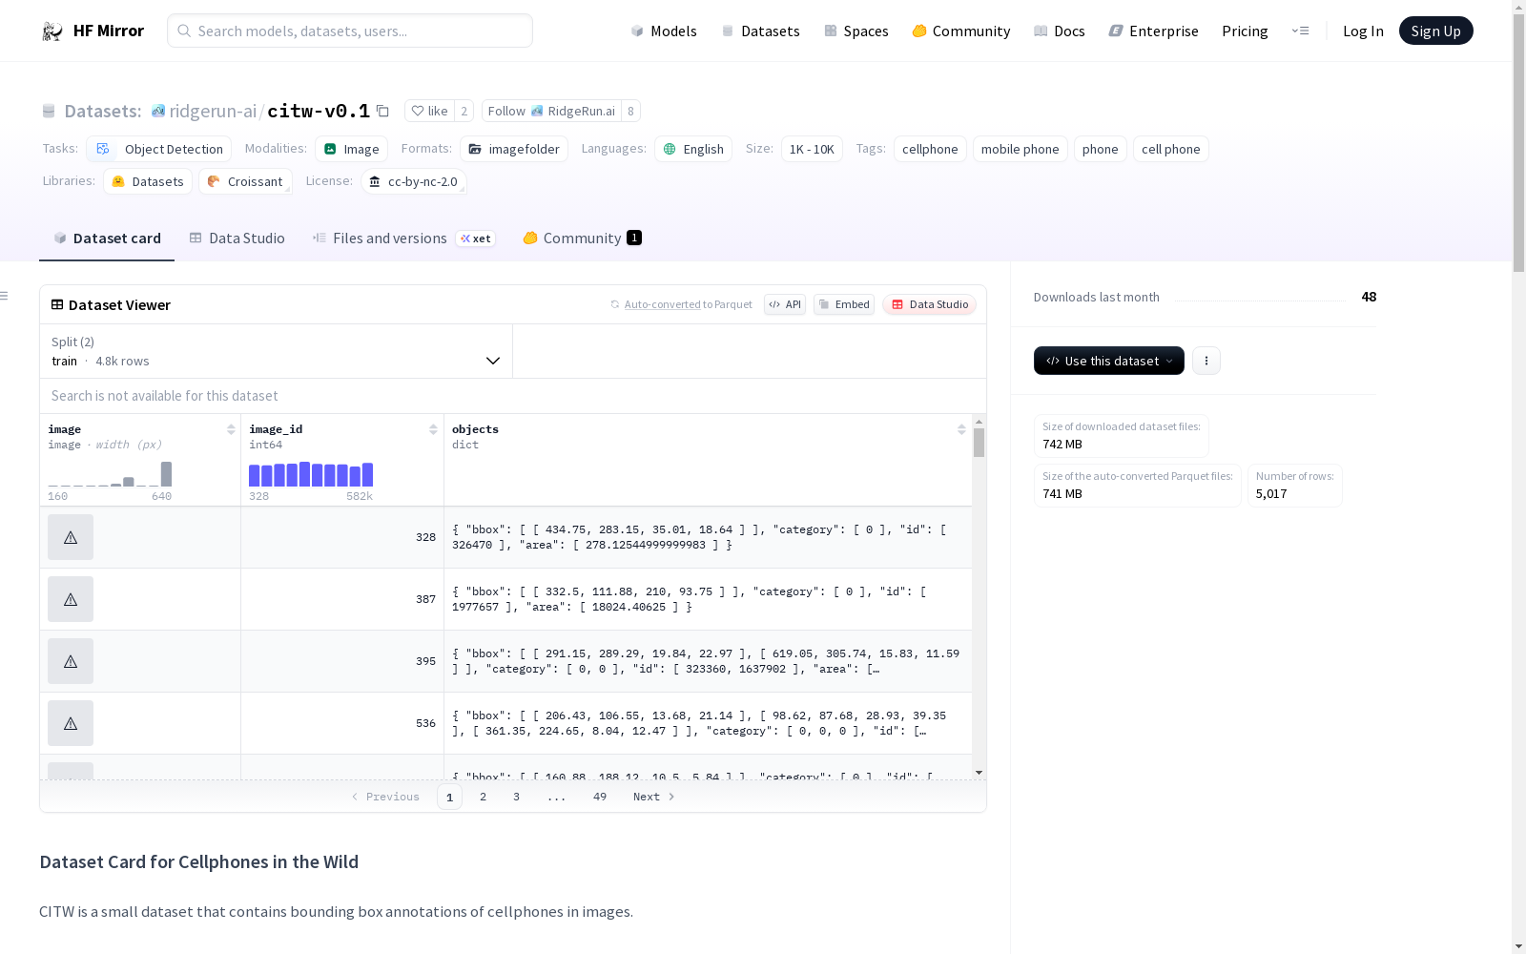Sort the image_id column using its sort arrows
Image resolution: width=1526 pixels, height=954 pixels.
point(433,429)
